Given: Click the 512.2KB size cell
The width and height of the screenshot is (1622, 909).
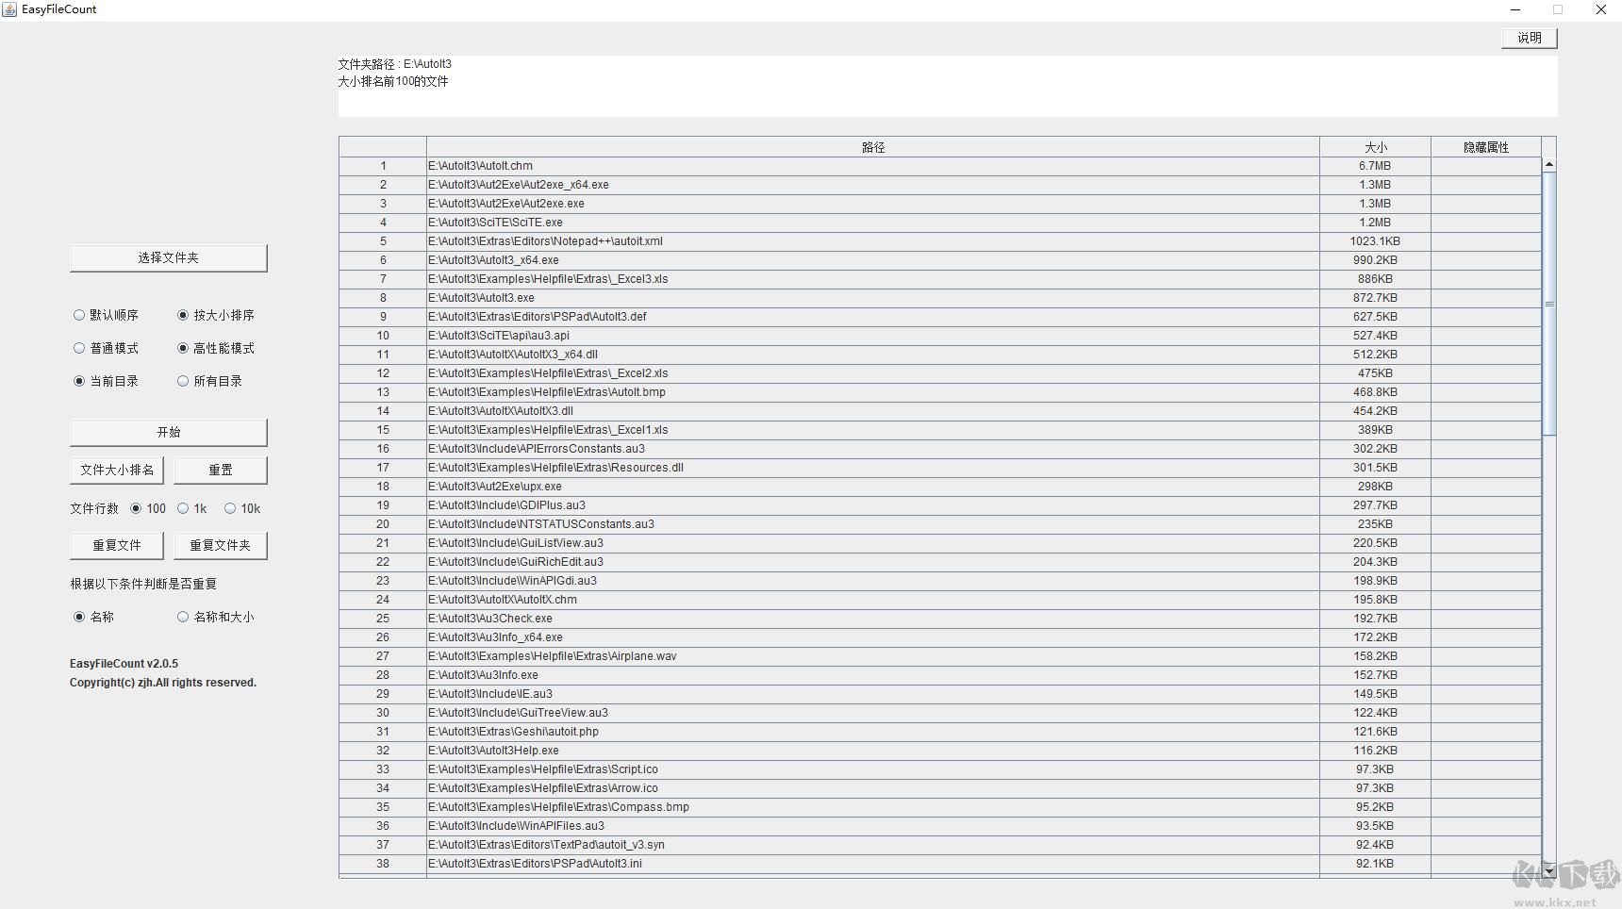Looking at the screenshot, I should coord(1375,355).
